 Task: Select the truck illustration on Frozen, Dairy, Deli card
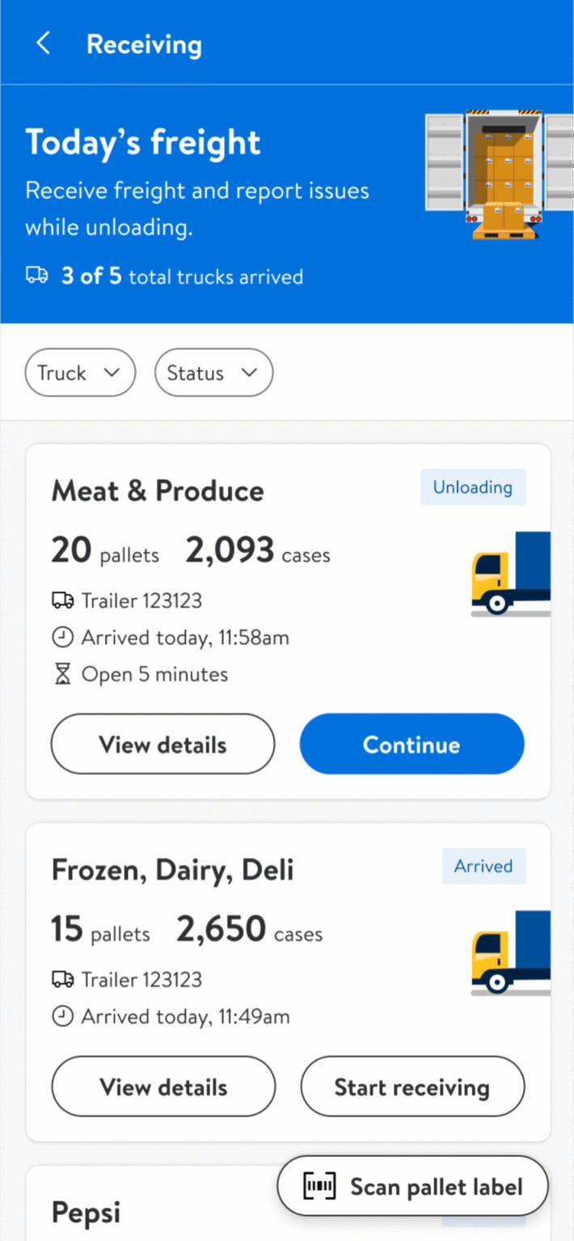[x=510, y=952]
